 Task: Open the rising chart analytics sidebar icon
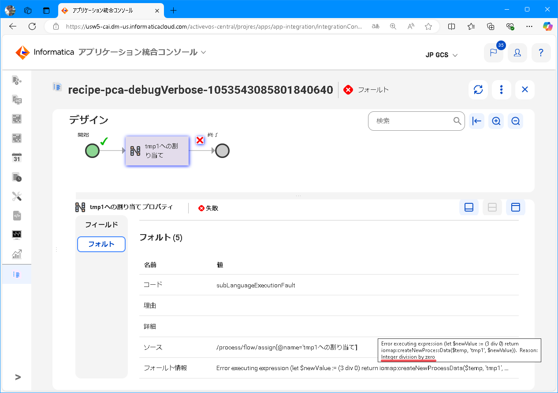click(17, 254)
